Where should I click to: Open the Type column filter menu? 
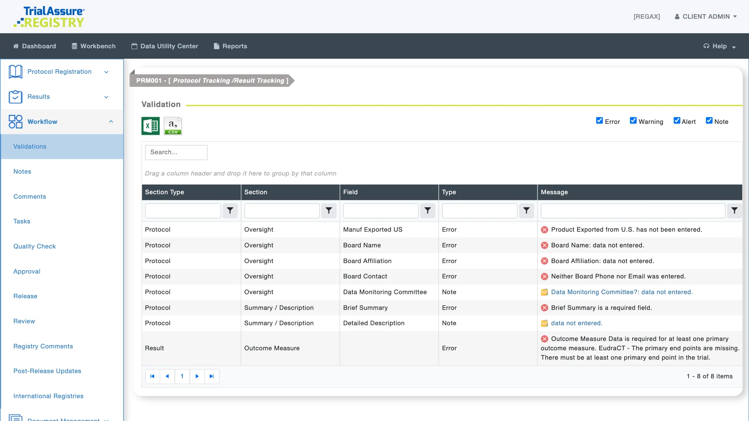point(527,211)
